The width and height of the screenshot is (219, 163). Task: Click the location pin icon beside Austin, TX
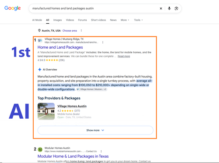(x=39, y=31)
